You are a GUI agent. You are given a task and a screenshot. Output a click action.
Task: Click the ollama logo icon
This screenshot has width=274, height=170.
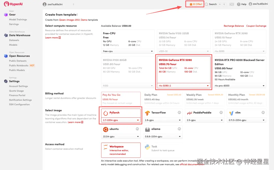pyautogui.click(x=147, y=129)
